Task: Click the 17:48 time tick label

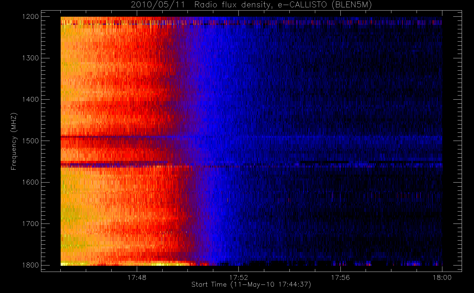Action: tap(137, 277)
